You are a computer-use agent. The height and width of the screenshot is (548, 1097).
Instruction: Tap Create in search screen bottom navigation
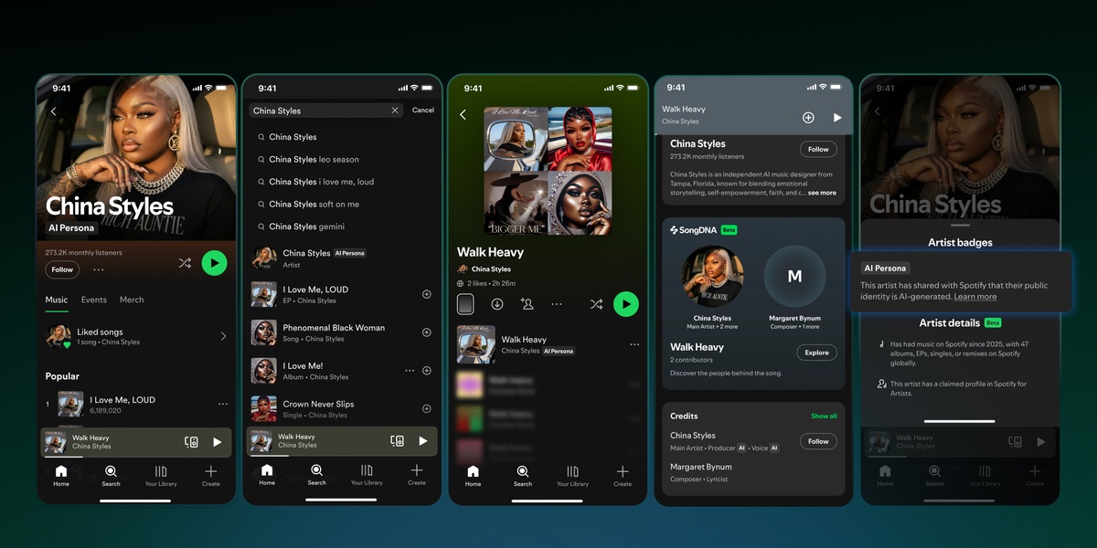tap(417, 474)
